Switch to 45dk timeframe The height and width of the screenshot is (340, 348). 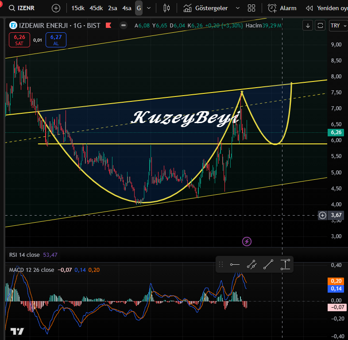point(96,8)
